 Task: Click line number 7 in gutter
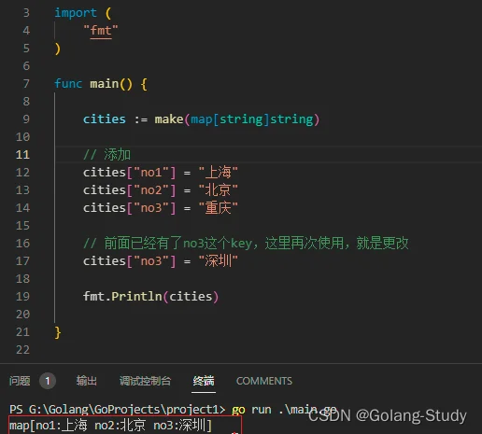[26, 84]
